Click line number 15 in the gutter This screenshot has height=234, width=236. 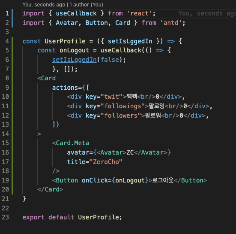point(5,143)
